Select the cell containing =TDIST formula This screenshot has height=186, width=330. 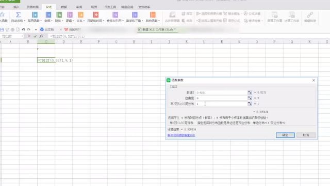click(x=46, y=60)
